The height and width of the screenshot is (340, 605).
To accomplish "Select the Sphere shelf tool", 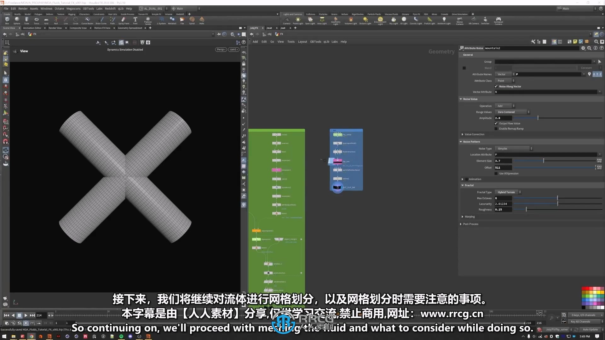I will pyautogui.click(x=17, y=20).
